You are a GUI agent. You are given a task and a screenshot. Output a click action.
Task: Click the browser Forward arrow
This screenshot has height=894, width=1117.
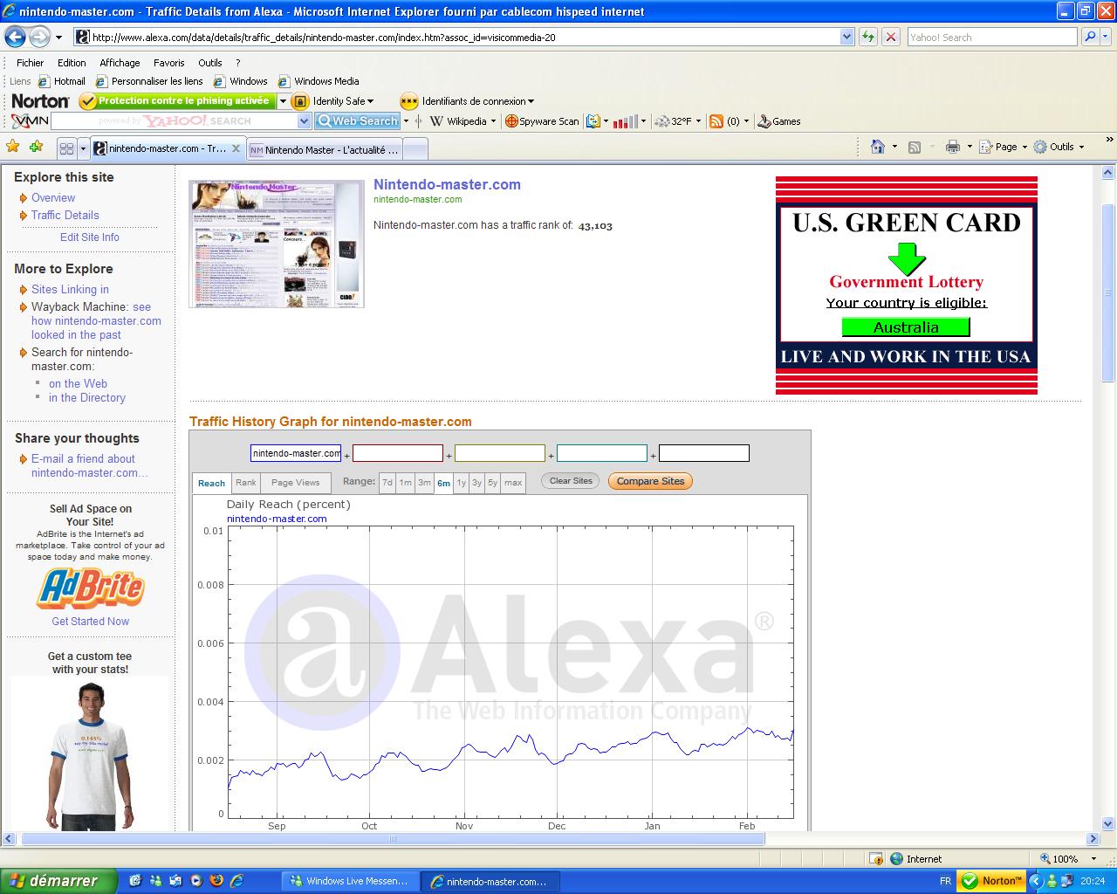(x=39, y=37)
